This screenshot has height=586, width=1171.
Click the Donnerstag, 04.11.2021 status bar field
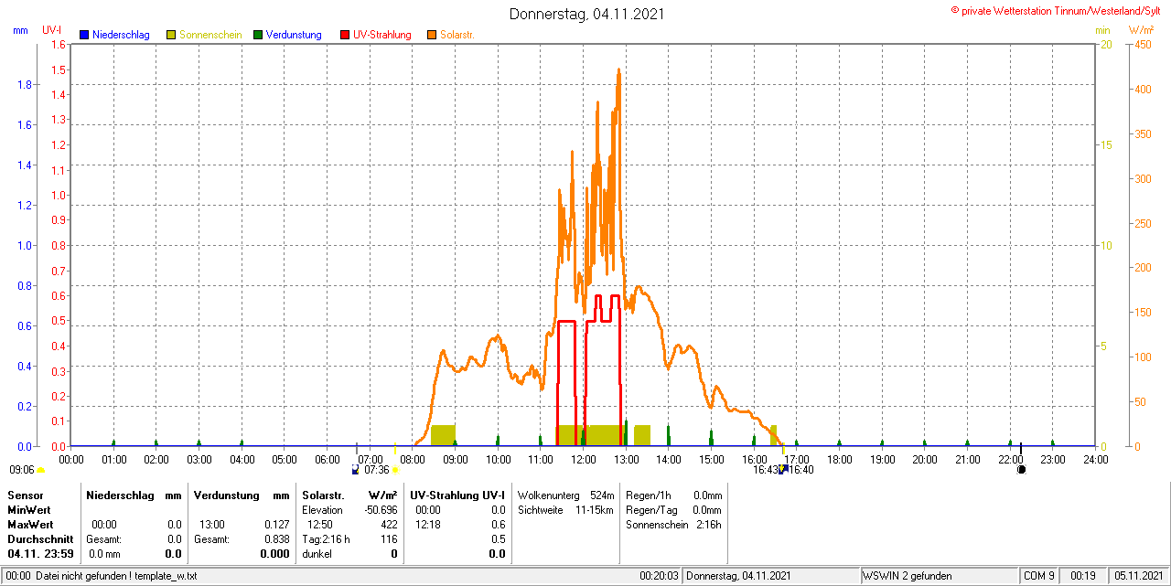click(771, 576)
